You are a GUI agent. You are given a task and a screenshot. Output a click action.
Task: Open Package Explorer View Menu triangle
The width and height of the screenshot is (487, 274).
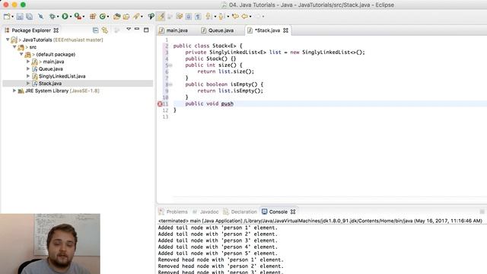[x=129, y=29]
